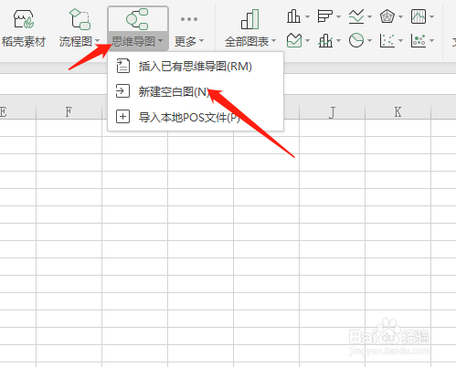Open bar chart dropdown arrow
This screenshot has width=456, height=367.
338,16
